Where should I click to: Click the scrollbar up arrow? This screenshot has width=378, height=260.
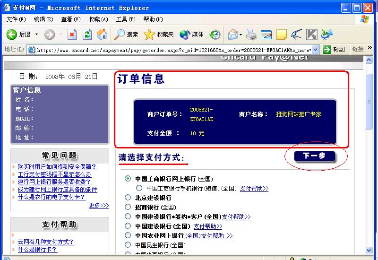[x=369, y=60]
